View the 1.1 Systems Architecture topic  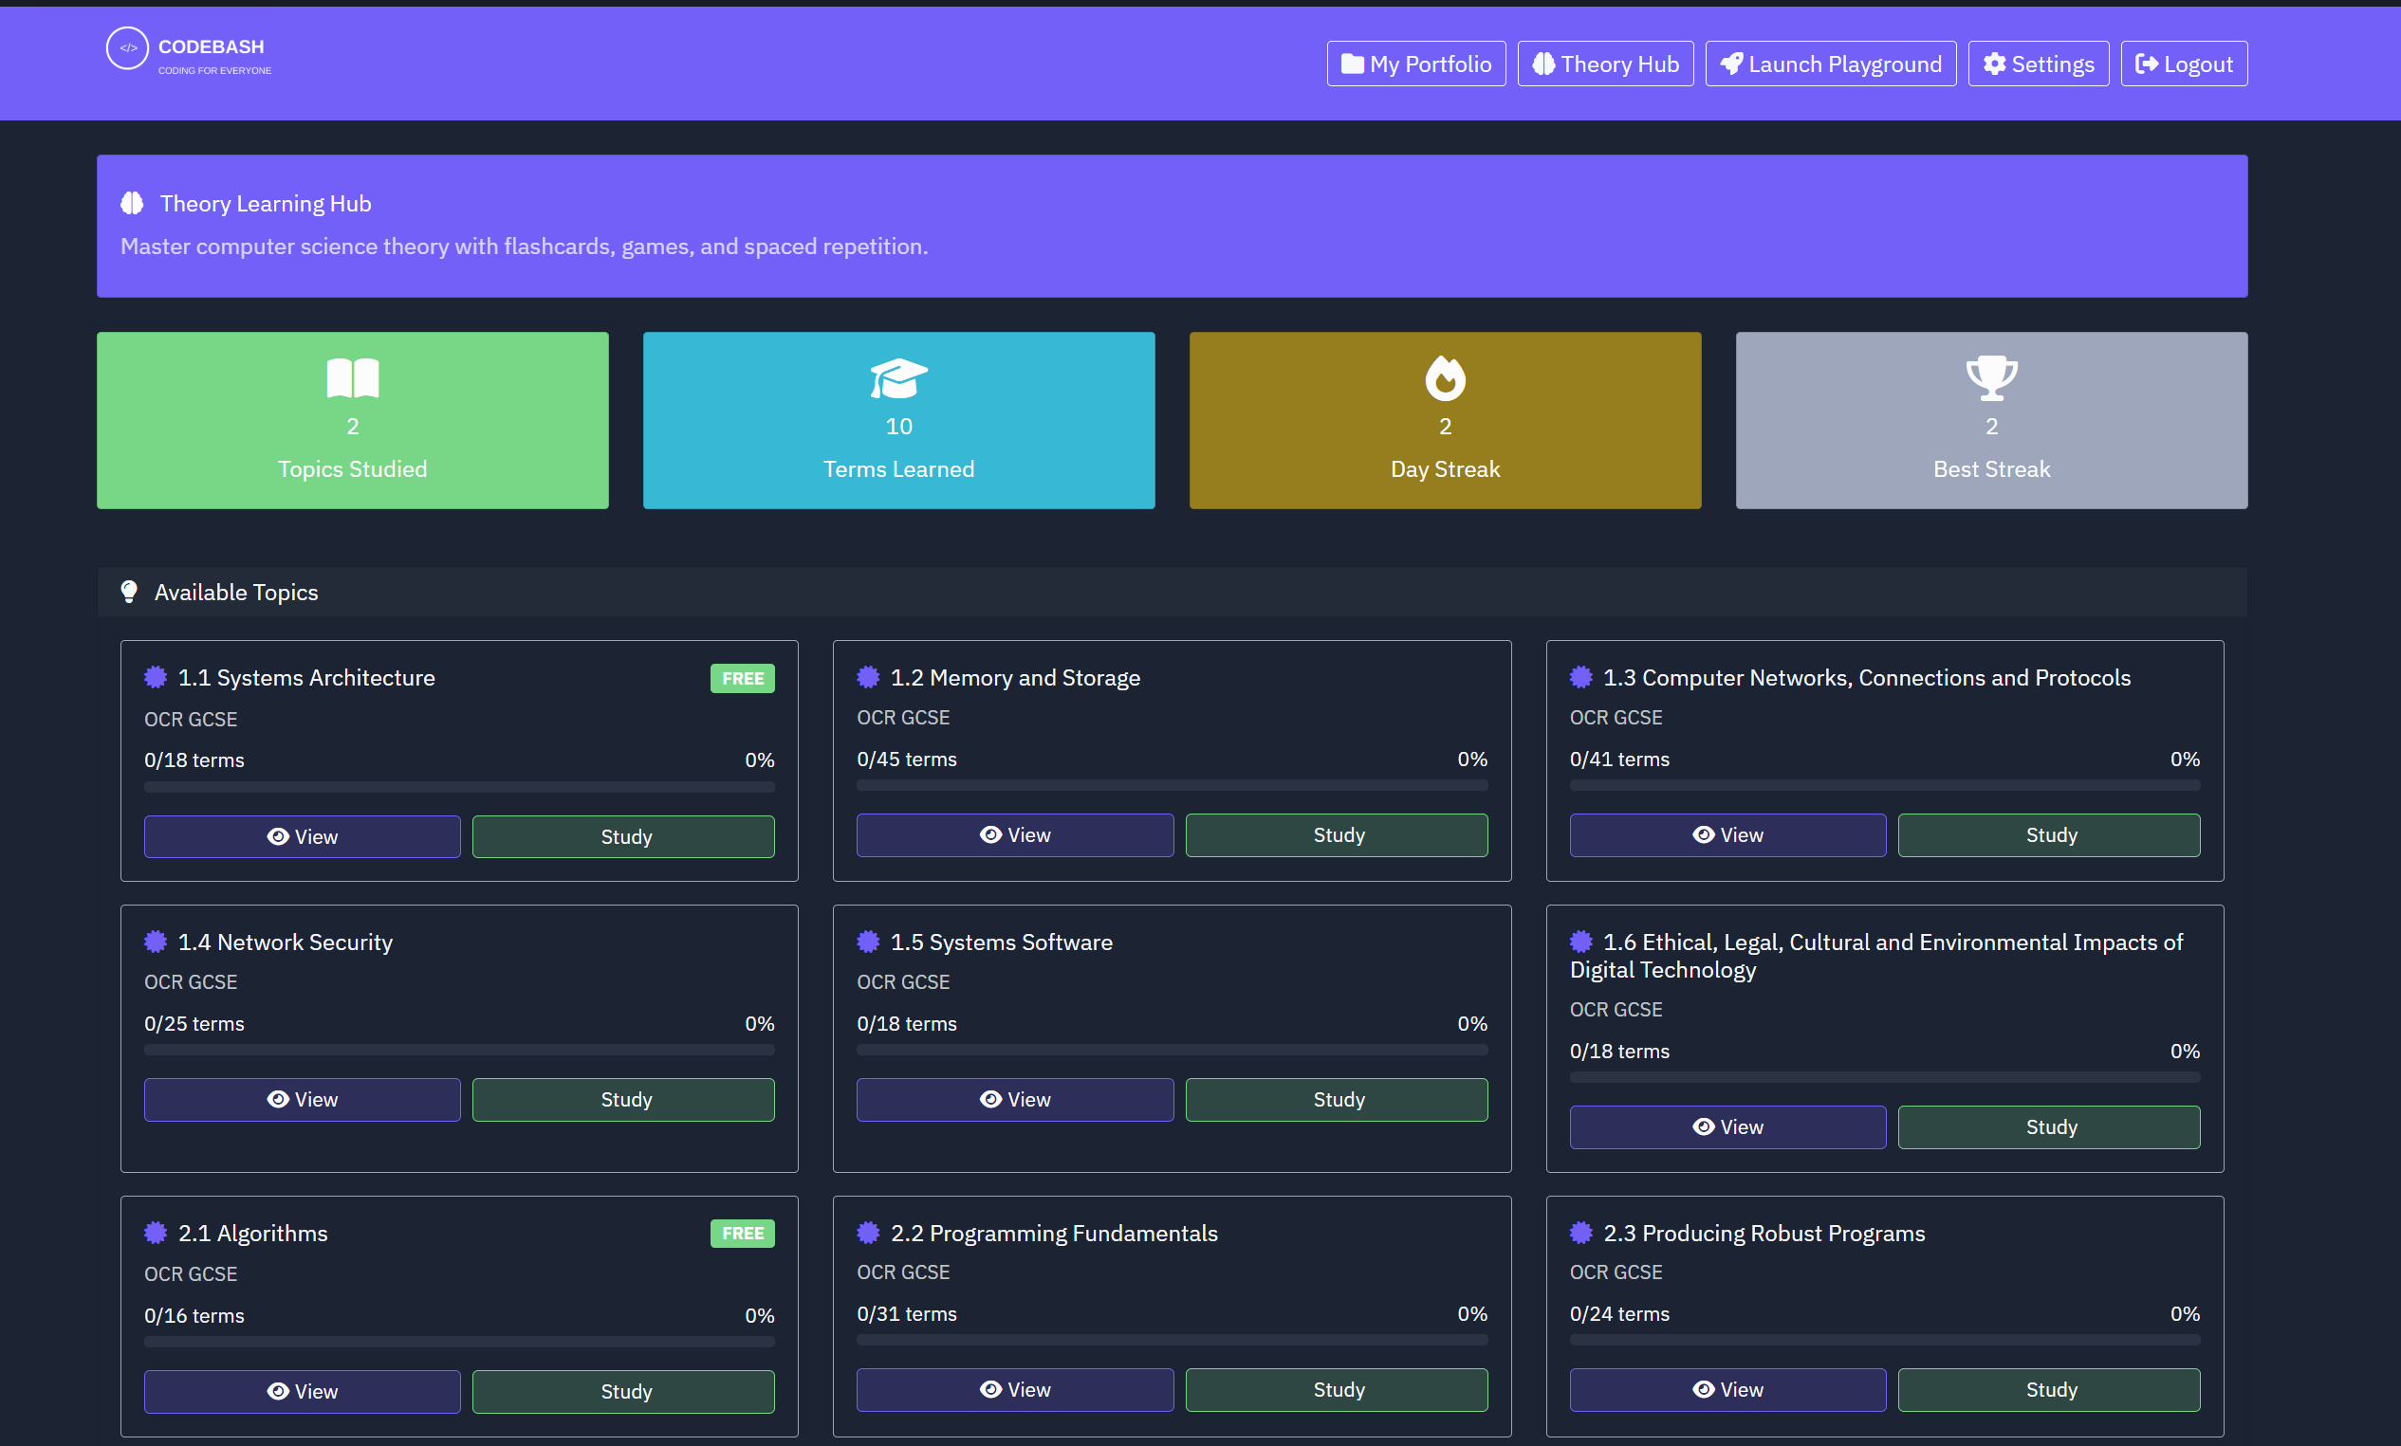pyautogui.click(x=302, y=836)
